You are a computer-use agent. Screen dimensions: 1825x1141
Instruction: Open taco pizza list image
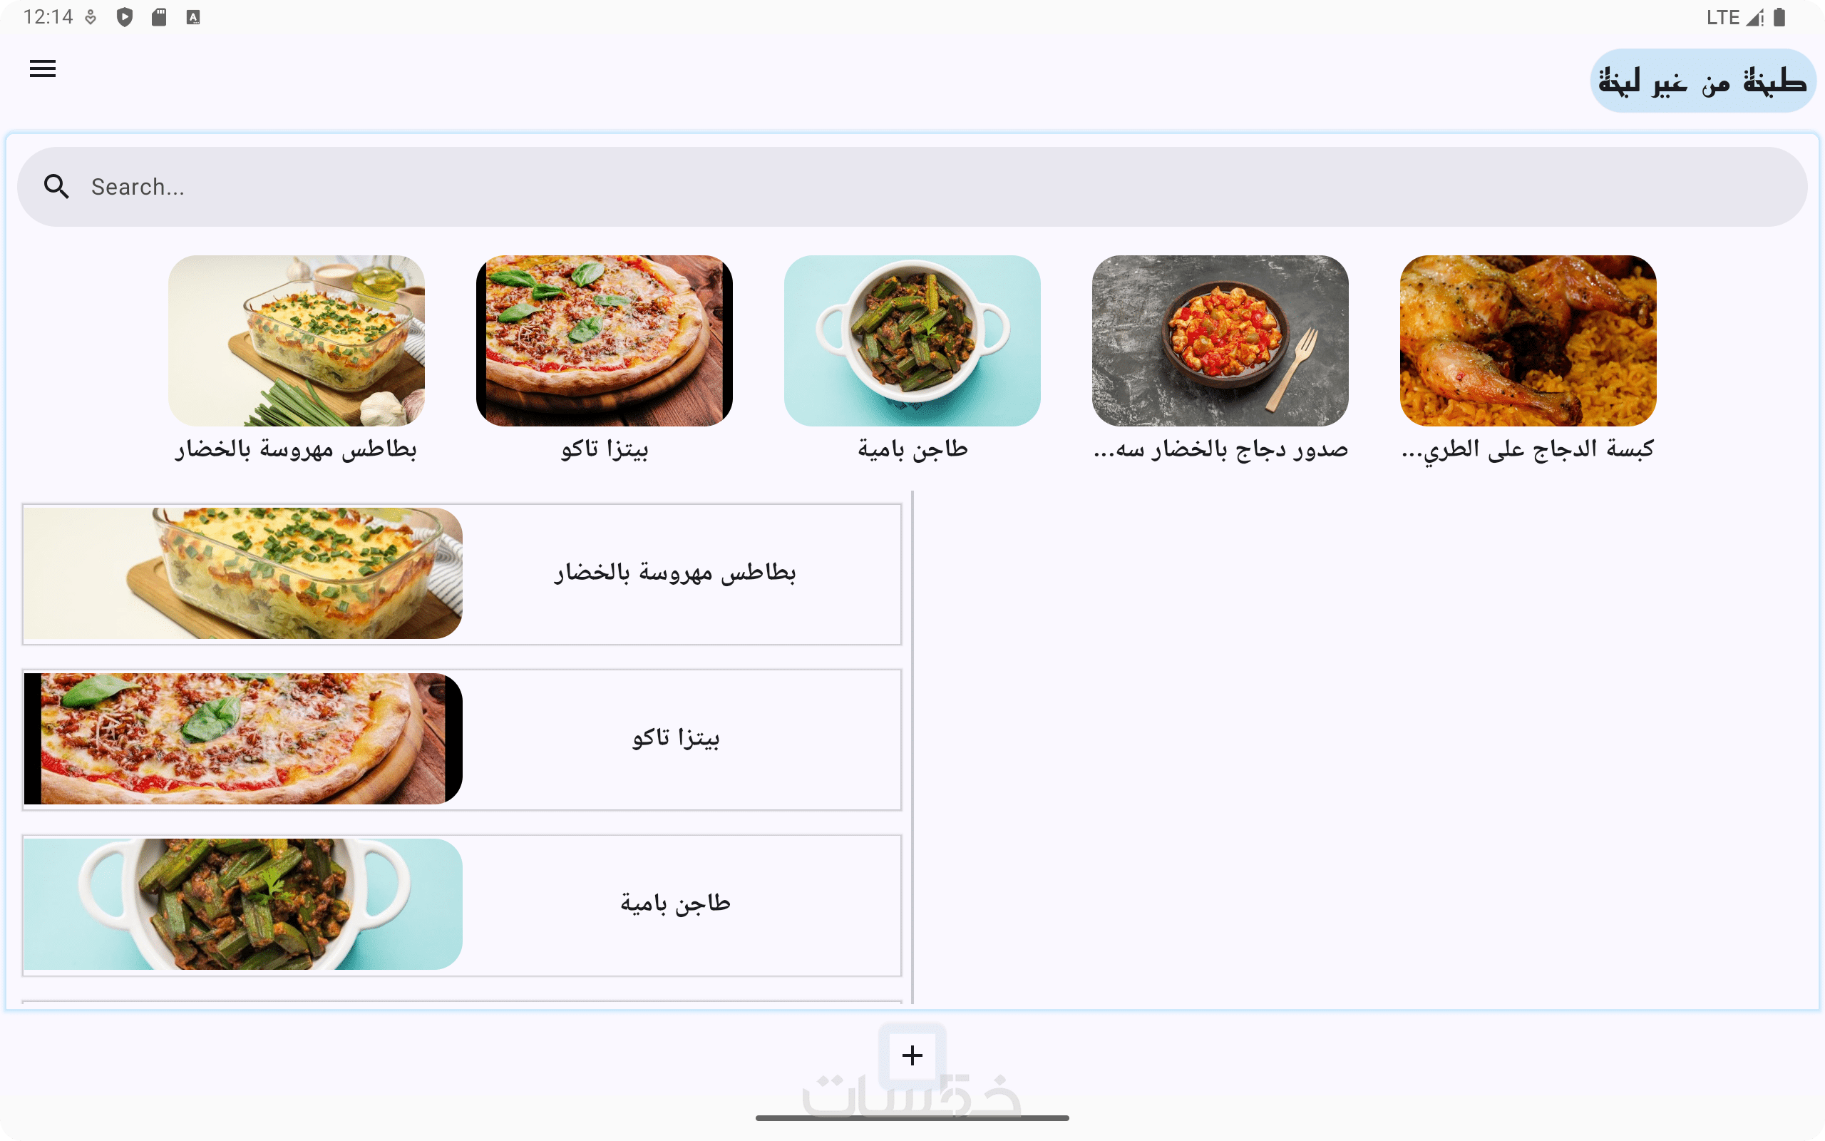(243, 739)
